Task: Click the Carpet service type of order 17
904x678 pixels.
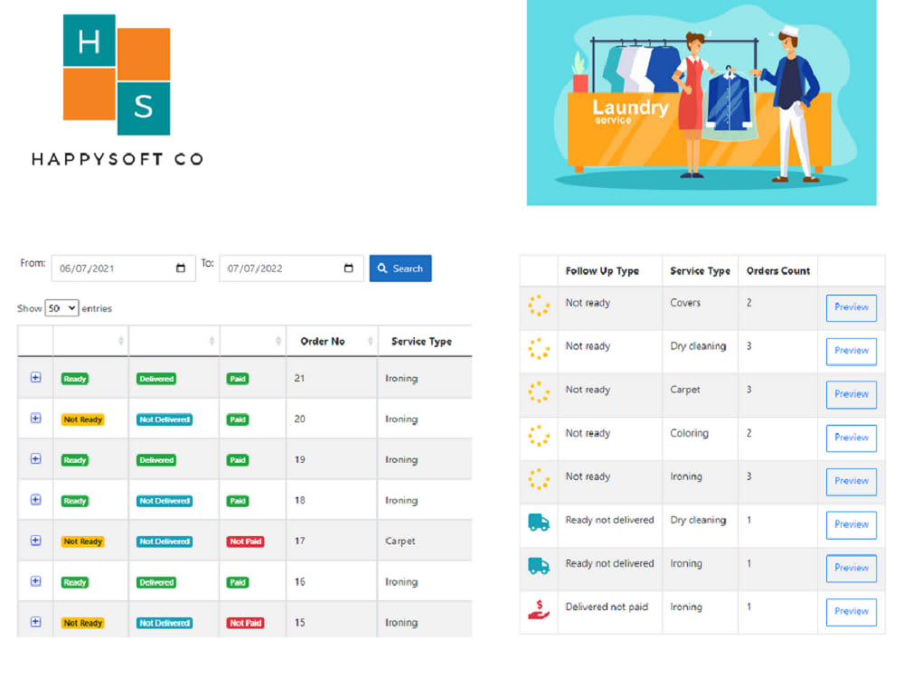Action: pyautogui.click(x=400, y=541)
